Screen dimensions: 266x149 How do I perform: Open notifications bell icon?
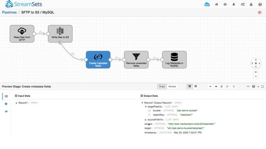pos(234,5)
